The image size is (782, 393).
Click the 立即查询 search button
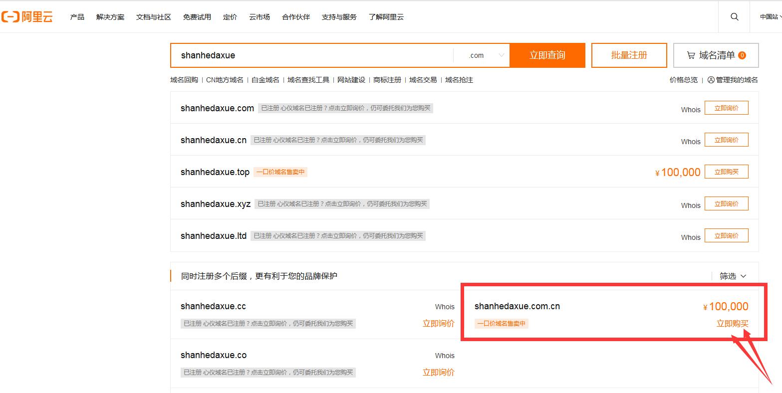point(547,55)
